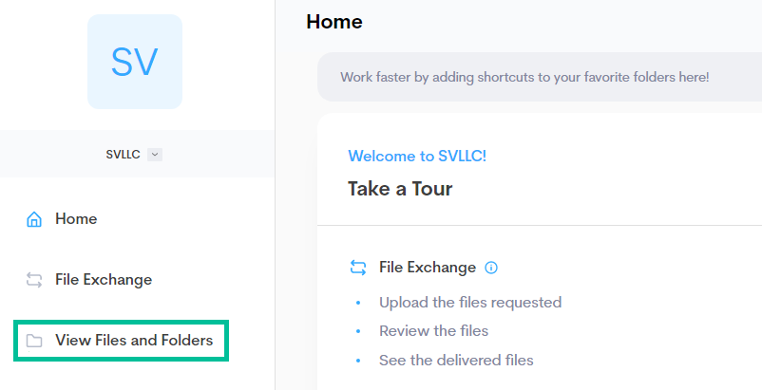Click the bullet beside "See the delivered files"
Viewport: 762px width, 390px height.
click(359, 361)
